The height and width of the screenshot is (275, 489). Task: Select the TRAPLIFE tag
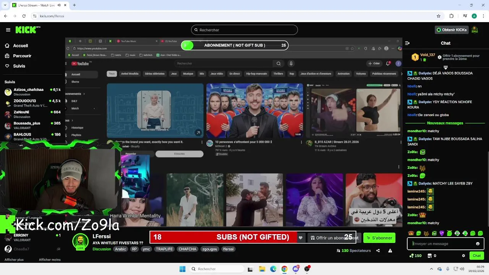tap(164, 249)
